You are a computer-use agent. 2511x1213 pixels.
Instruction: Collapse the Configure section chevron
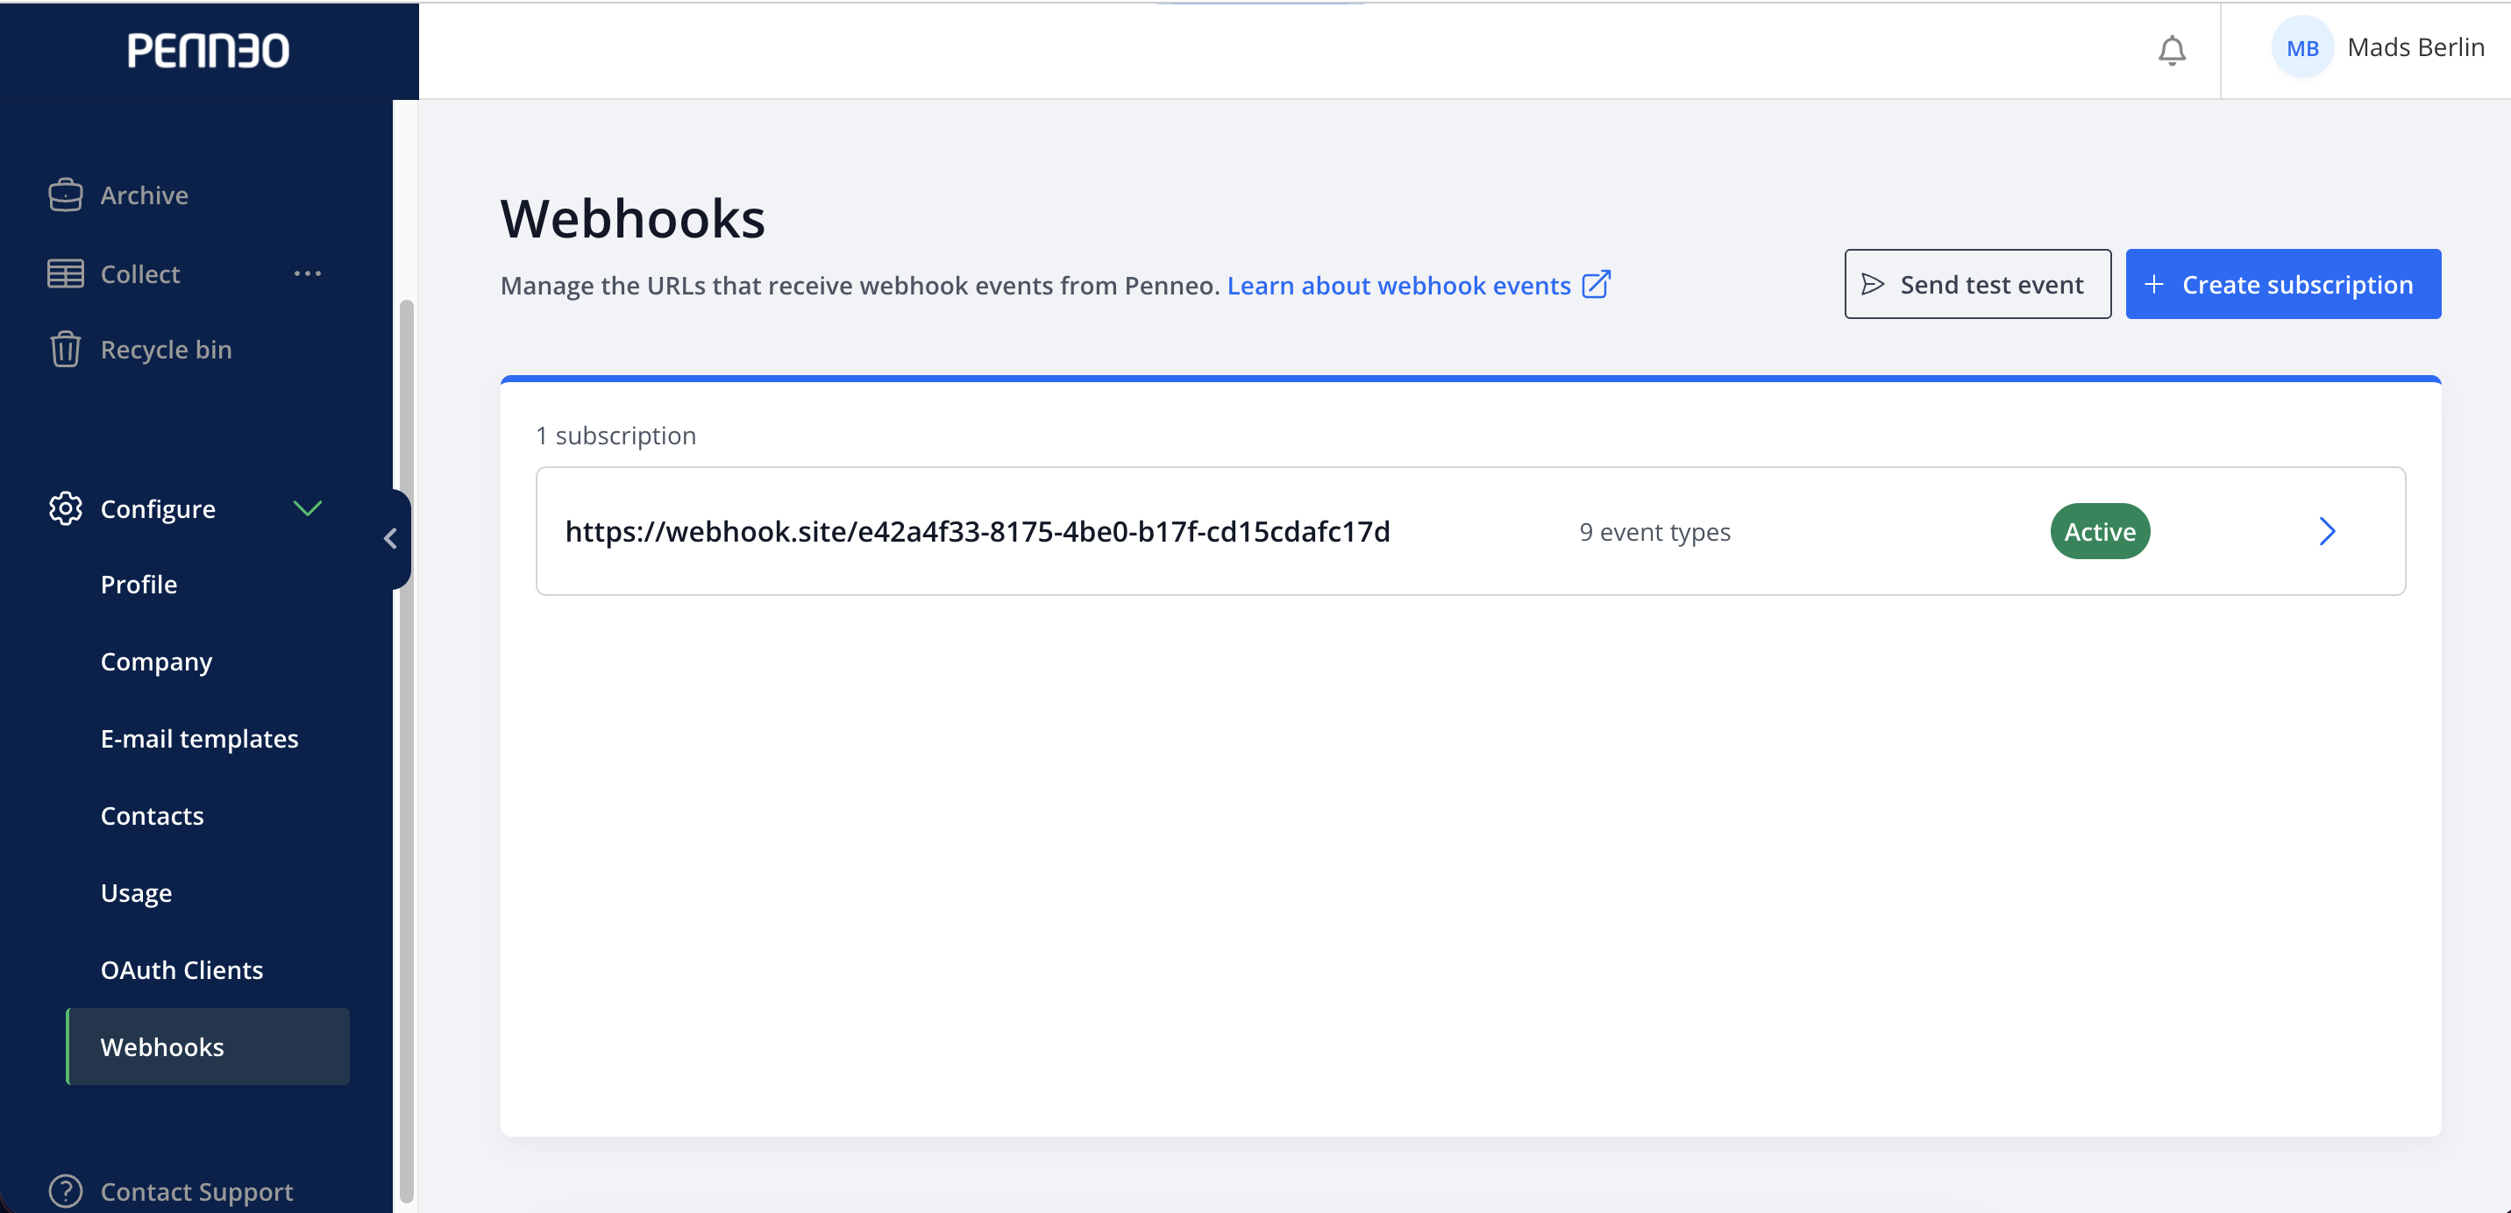click(307, 507)
